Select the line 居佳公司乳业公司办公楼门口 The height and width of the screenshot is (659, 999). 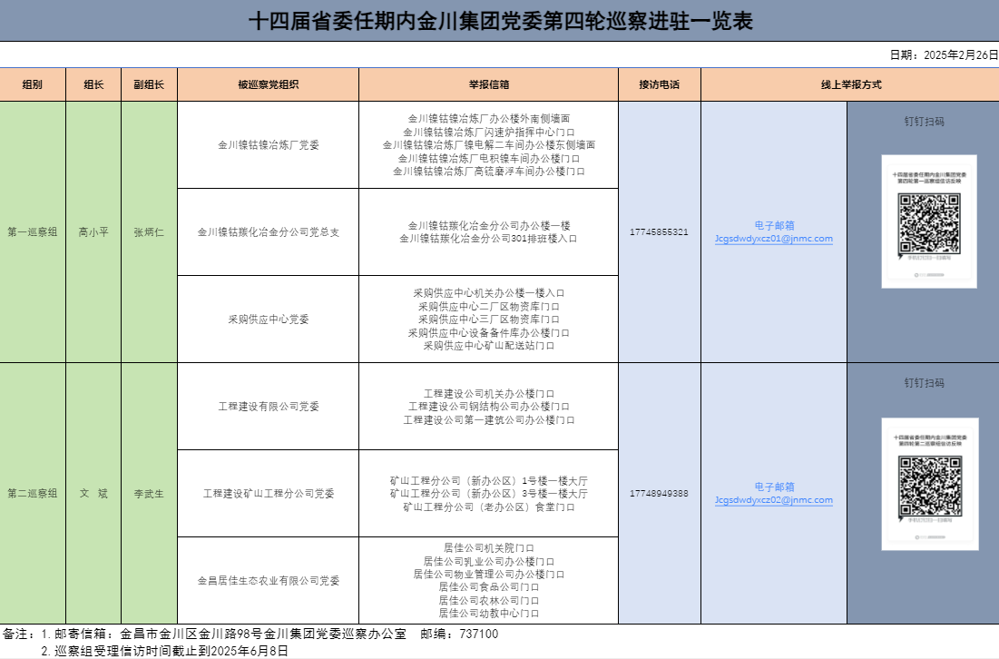pos(489,562)
